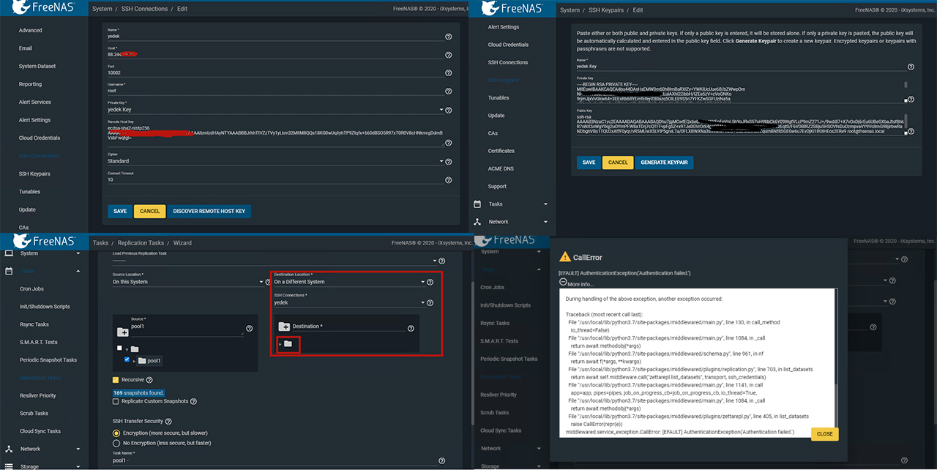Open Periodic Snapshot Tasks in the Replication Wizard sidebar
This screenshot has width=937, height=470.
[x=48, y=360]
